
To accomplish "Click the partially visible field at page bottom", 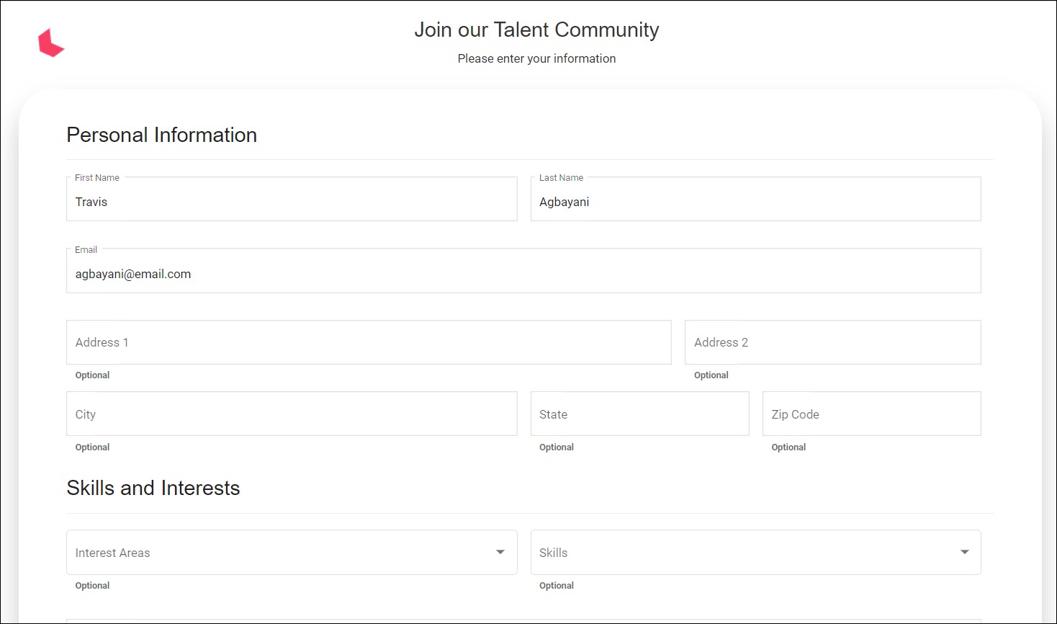I will coord(523,620).
